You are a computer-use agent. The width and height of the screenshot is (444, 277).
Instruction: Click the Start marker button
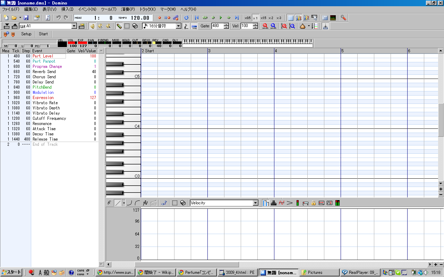coord(43,34)
